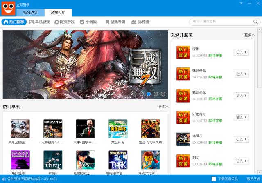Select the highlighted blue carousel dot

coord(149,94)
